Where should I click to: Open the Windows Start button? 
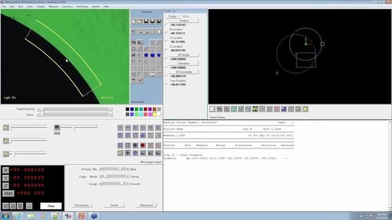click(x=5, y=216)
